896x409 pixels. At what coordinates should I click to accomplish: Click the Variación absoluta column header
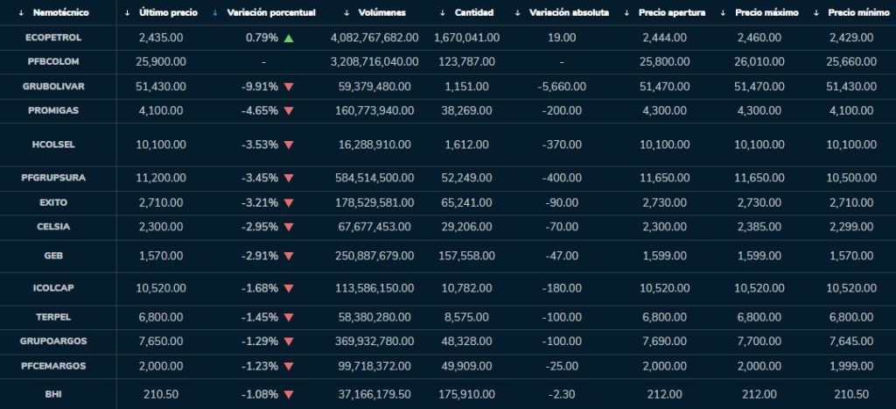(x=569, y=12)
